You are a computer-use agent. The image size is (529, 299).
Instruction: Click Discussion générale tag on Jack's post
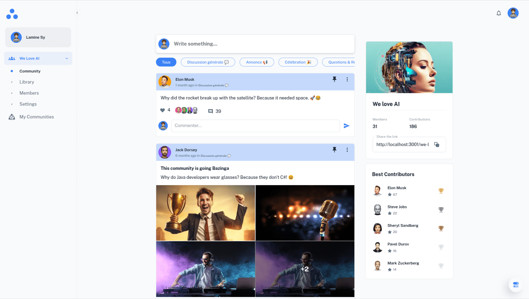[216, 156]
